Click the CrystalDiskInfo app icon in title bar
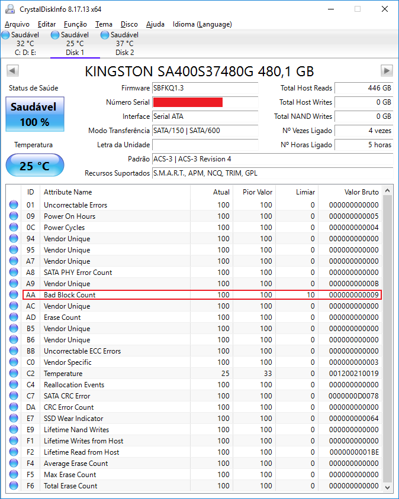 pos(10,9)
